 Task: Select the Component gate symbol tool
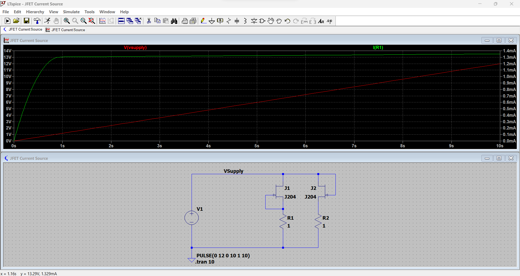(262, 21)
